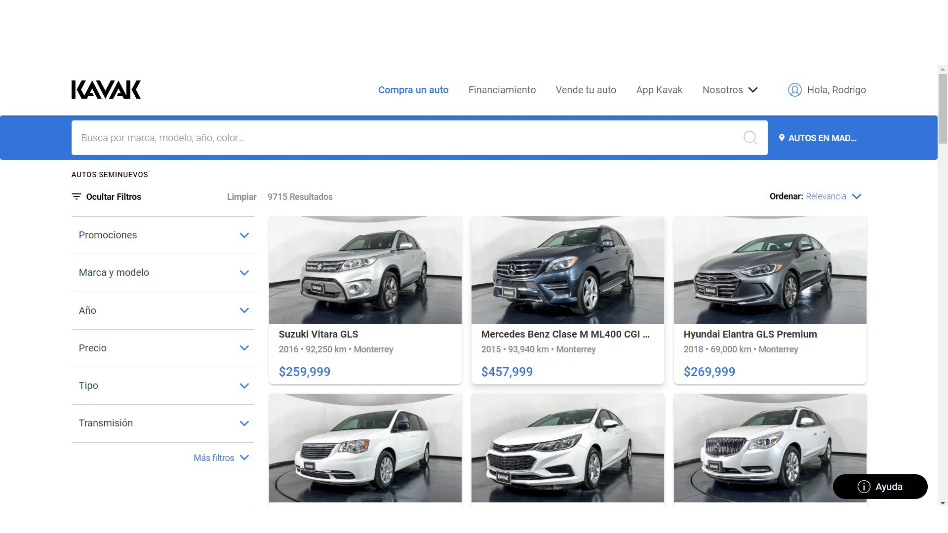Click Limpiar to clear filters

(241, 197)
